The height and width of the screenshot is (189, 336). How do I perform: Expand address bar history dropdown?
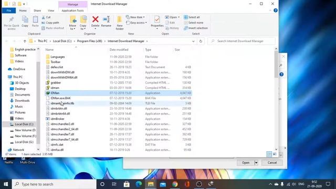(193, 41)
